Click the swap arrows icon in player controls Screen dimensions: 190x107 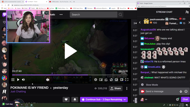pos(111,80)
